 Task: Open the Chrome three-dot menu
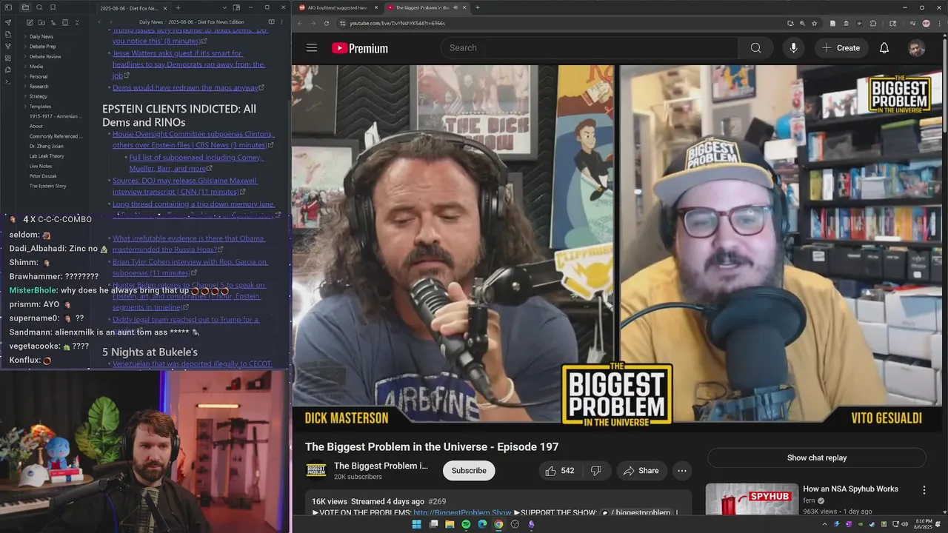(x=939, y=23)
